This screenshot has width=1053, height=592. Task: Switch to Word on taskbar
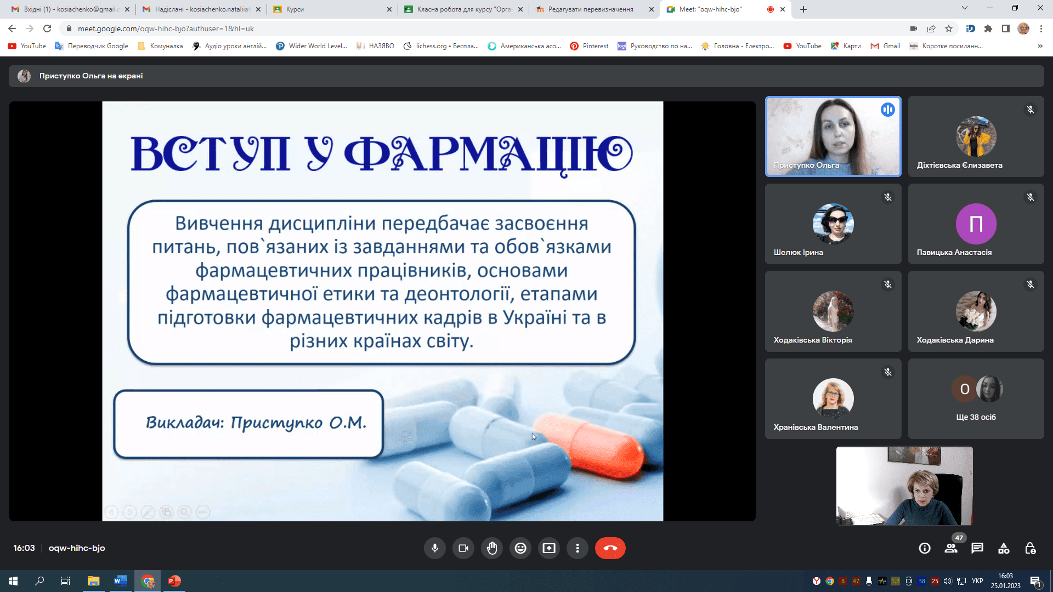click(x=121, y=581)
